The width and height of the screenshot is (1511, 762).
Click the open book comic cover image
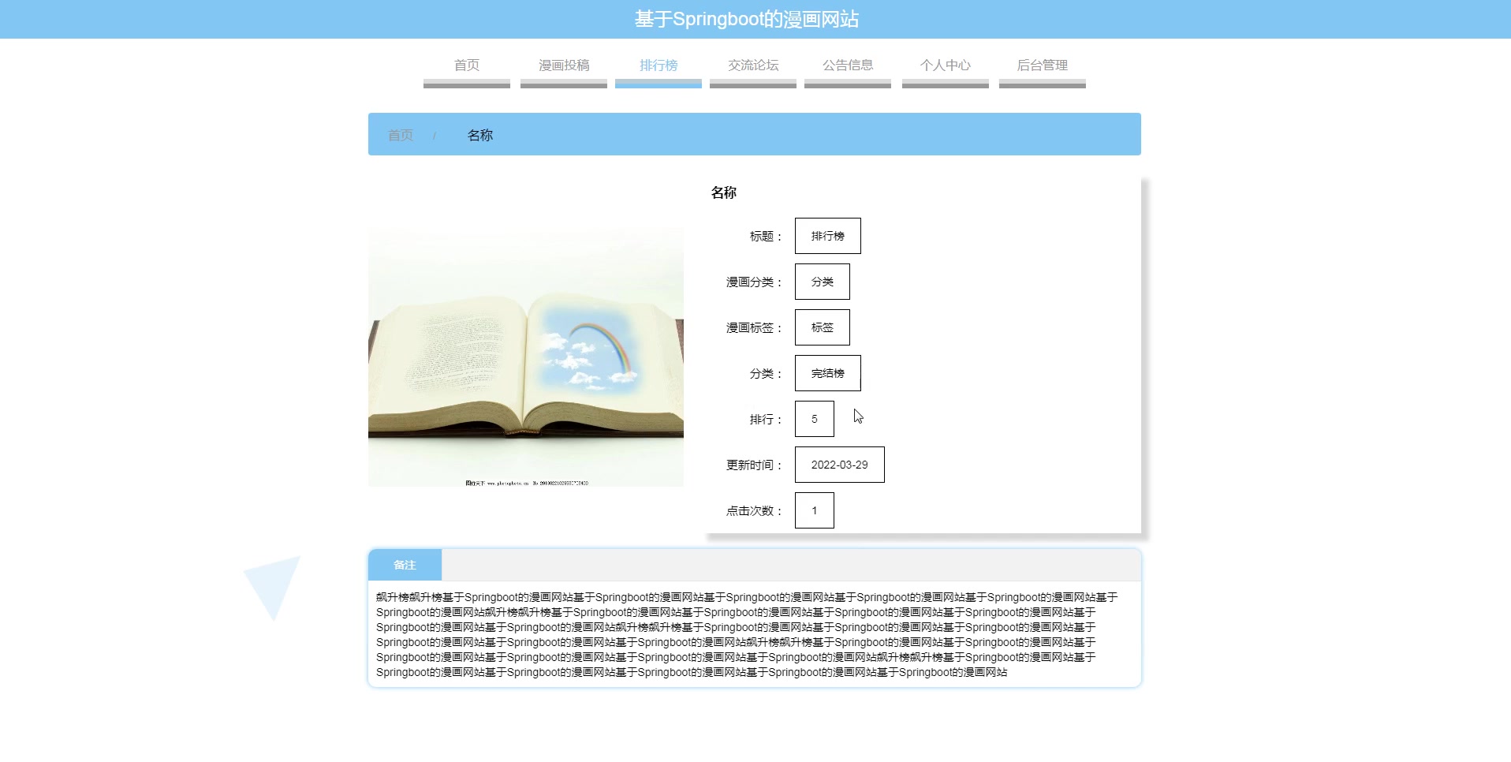click(526, 356)
